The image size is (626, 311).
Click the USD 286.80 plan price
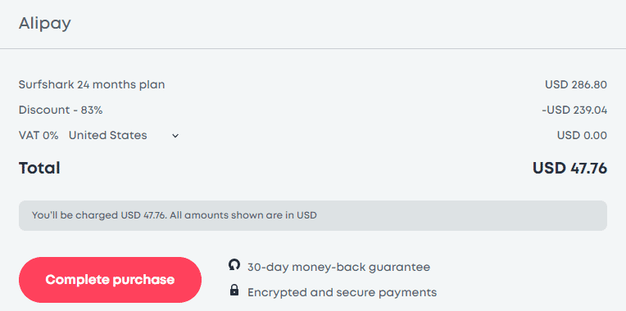click(x=576, y=85)
